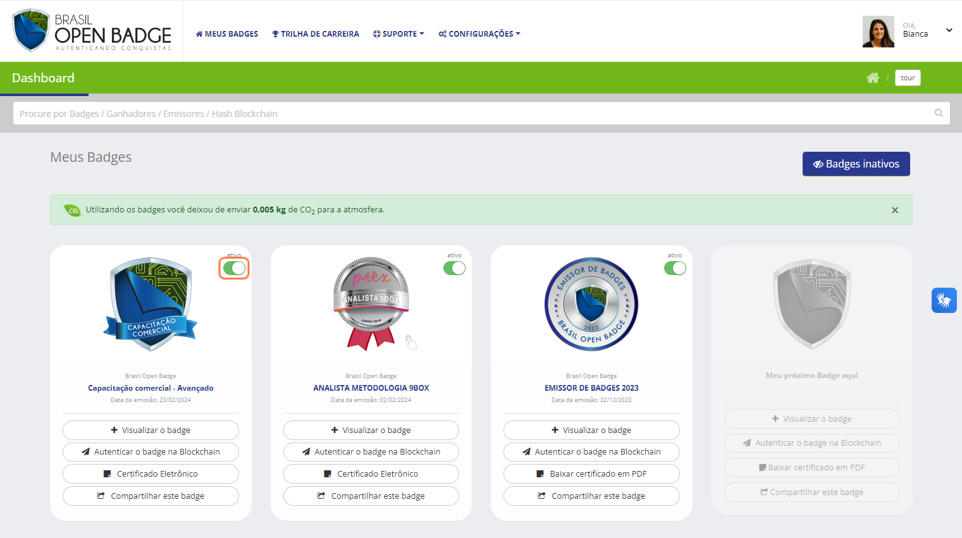Open the Libras accessibility hand widget
This screenshot has height=538, width=962.
pyautogui.click(x=944, y=300)
